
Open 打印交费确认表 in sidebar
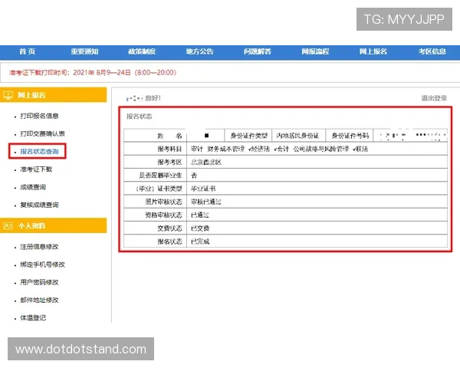42,134
